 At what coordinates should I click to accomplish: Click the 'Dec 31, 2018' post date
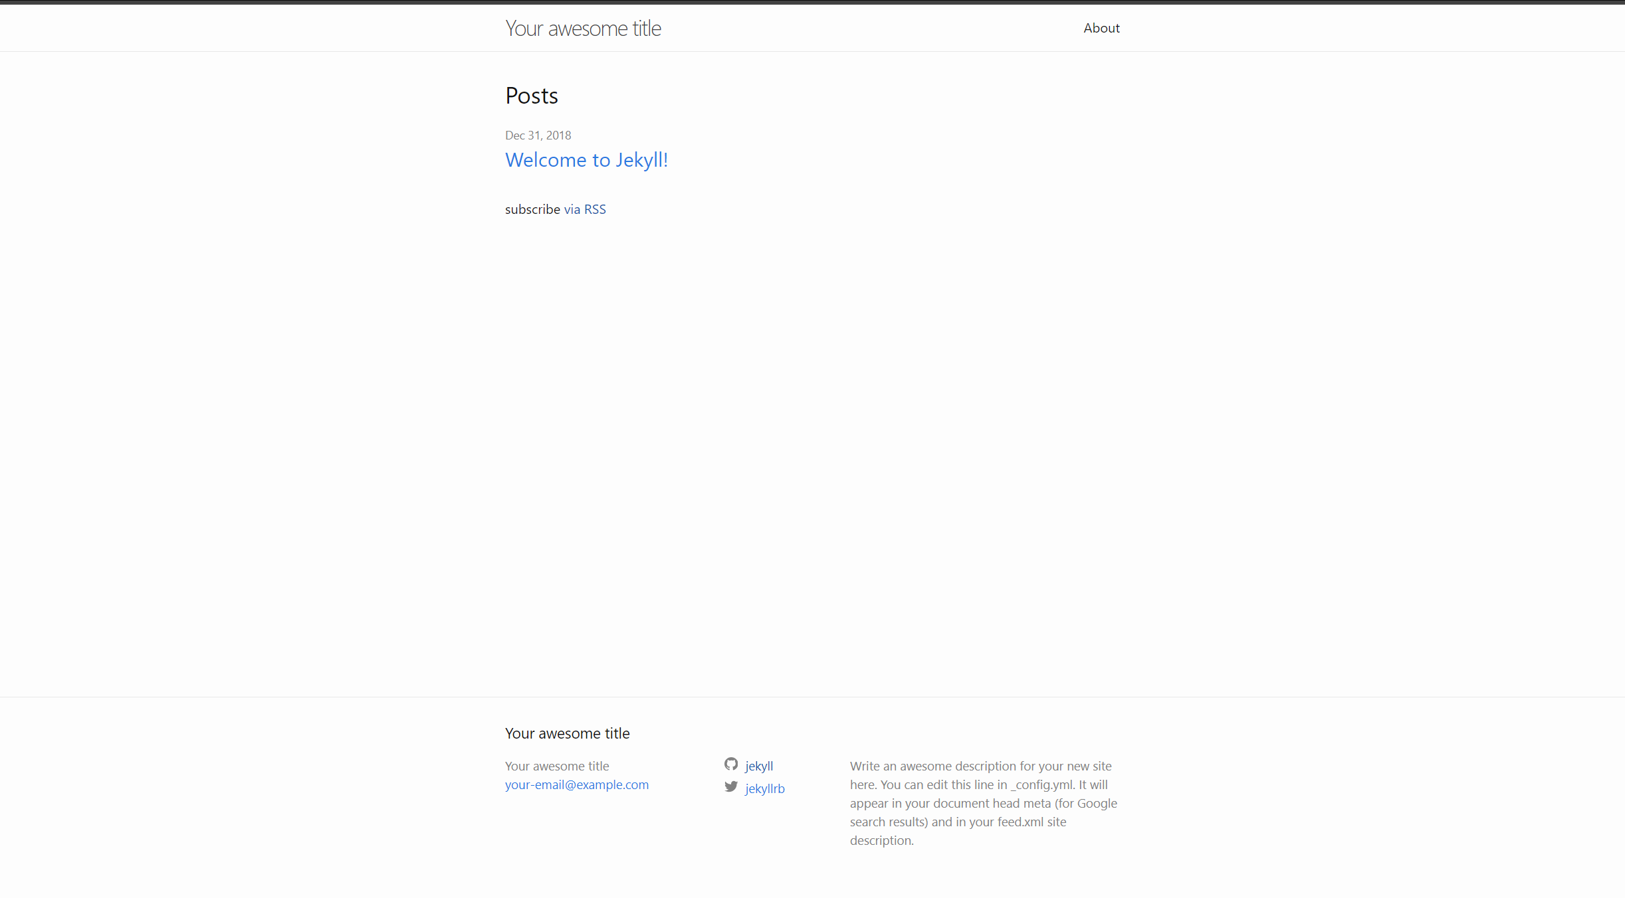pyautogui.click(x=538, y=135)
